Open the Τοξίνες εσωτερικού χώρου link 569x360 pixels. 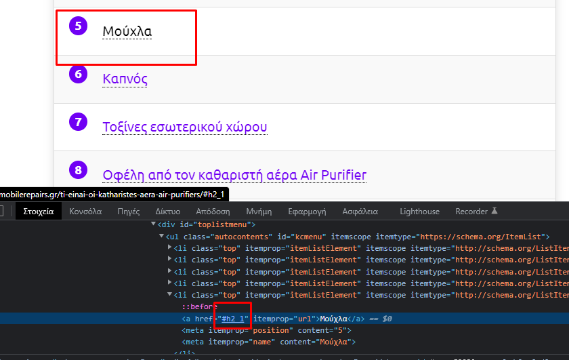[x=185, y=127]
